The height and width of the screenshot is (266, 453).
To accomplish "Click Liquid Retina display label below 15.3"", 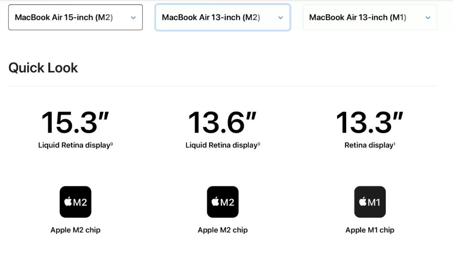I will [74, 145].
